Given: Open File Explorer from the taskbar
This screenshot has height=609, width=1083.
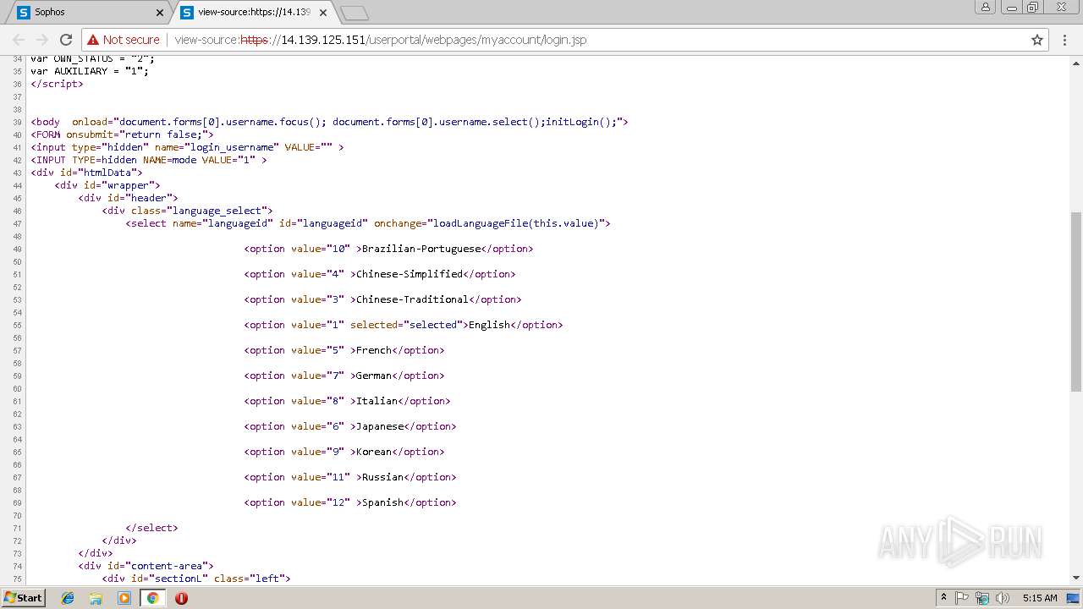Looking at the screenshot, I should 96,598.
